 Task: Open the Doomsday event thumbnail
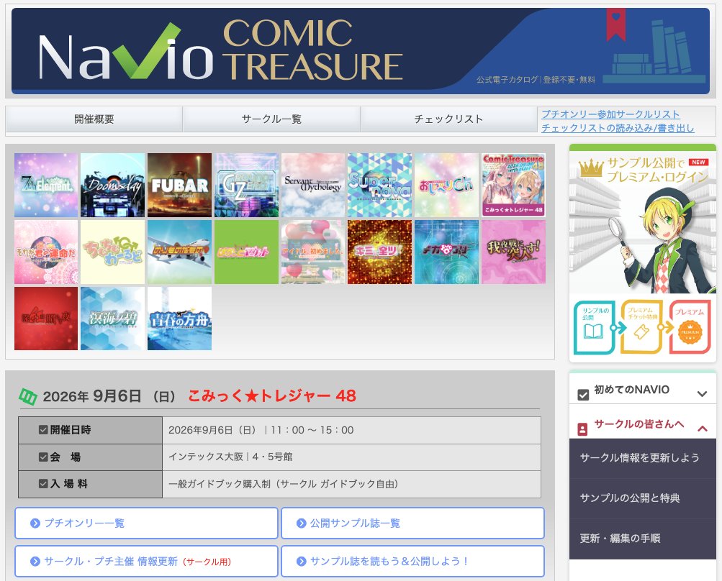113,185
